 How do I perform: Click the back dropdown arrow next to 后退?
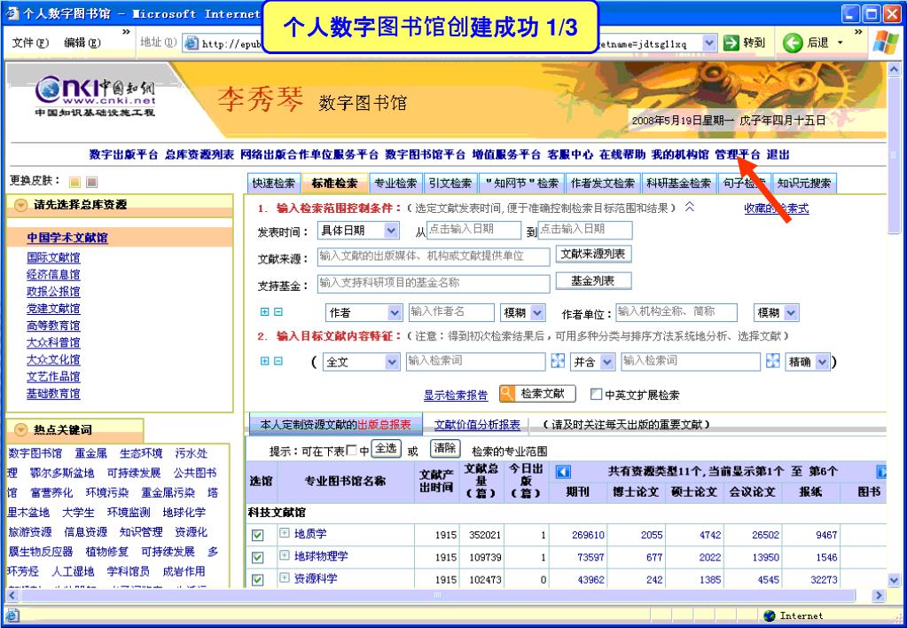pyautogui.click(x=840, y=43)
